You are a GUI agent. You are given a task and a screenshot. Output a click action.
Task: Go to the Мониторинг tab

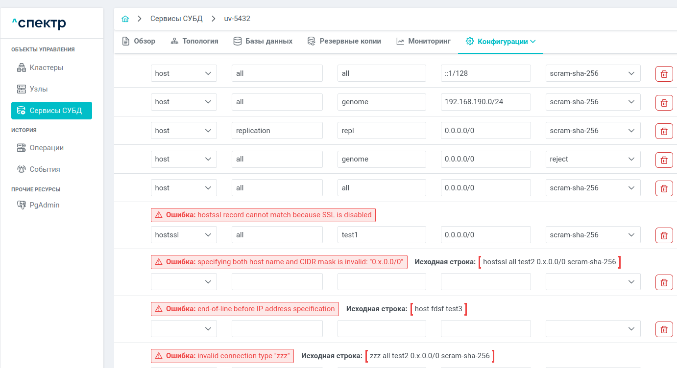(423, 41)
